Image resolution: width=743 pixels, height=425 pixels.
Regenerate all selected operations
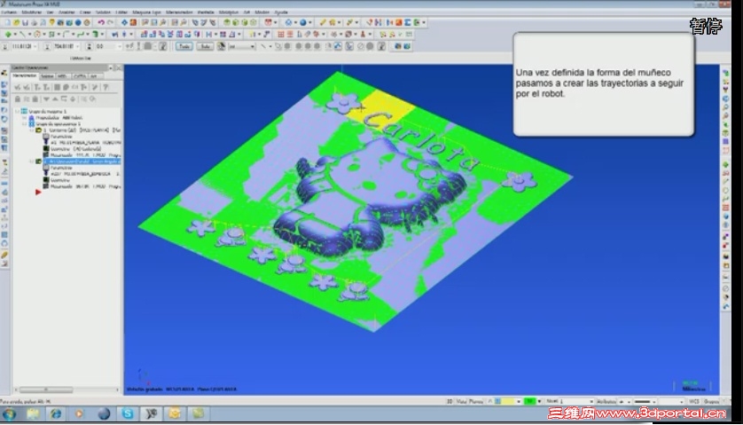(37, 87)
